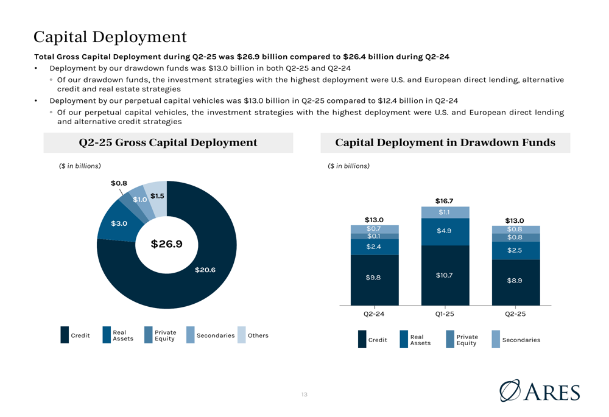The width and height of the screenshot is (609, 417).
Task: Click the $1.5 Others donut segment
Action: [157, 196]
